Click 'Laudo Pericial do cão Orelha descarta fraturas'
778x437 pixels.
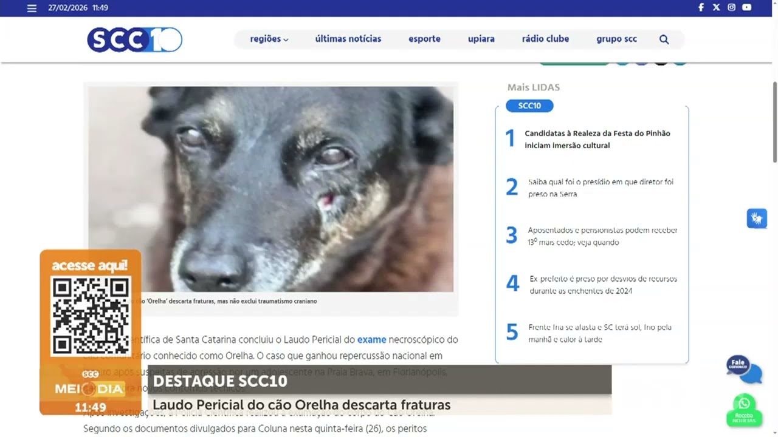[x=301, y=404]
